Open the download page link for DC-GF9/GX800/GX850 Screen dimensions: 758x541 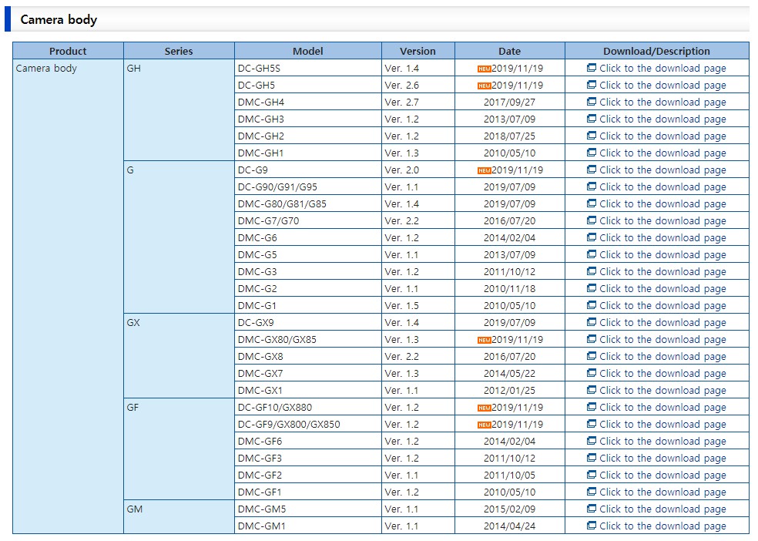click(662, 424)
